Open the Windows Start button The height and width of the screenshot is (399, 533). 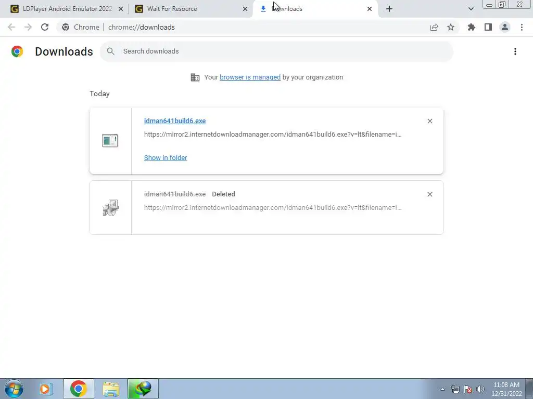click(14, 389)
